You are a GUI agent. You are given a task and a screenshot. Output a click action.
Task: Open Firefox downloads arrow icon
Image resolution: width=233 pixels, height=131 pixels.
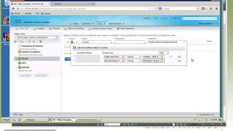coord(211,9)
